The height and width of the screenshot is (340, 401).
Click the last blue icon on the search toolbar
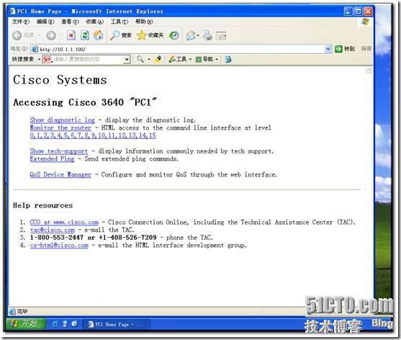228,59
